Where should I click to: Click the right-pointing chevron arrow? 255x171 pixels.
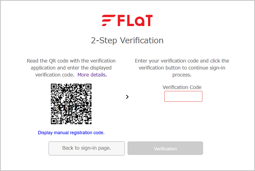127,97
